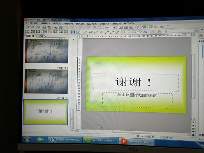This screenshot has height=153, width=204.
Task: Select the ellipse shape tool
Action: [134, 32]
